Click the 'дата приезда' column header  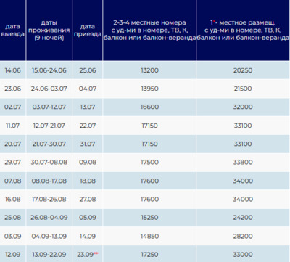pos(88,30)
